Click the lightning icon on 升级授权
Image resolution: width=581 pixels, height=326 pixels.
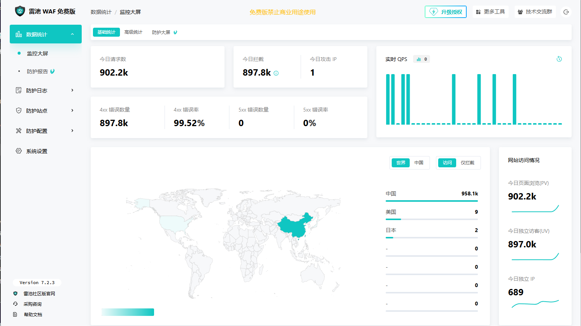coord(434,12)
